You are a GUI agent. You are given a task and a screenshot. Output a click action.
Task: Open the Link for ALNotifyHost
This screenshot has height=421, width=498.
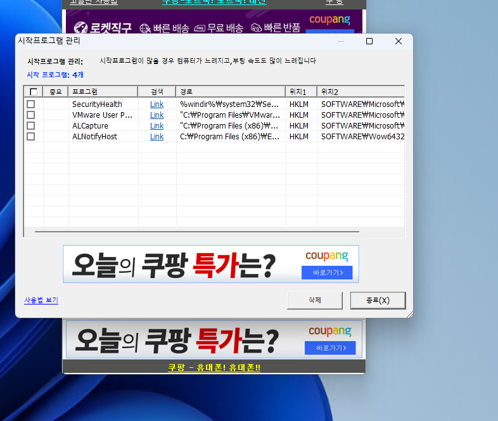157,136
